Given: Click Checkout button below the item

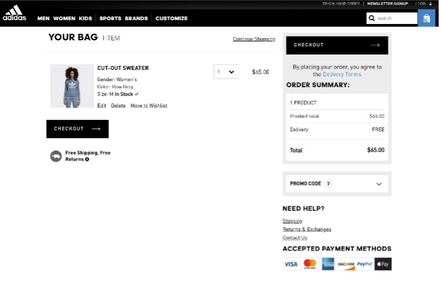Looking at the screenshot, I should click(x=77, y=129).
